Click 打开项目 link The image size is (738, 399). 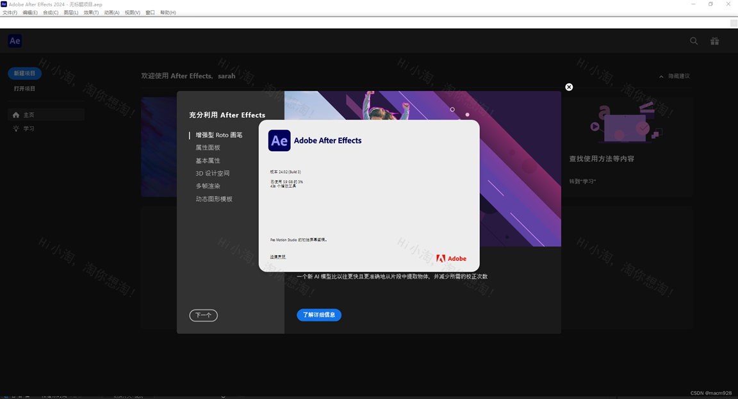(x=24, y=88)
